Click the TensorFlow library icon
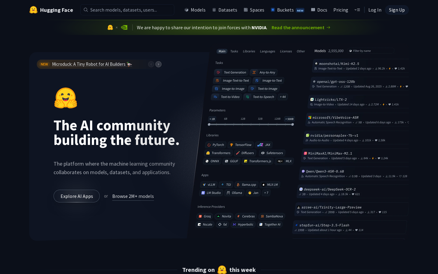 point(231,145)
